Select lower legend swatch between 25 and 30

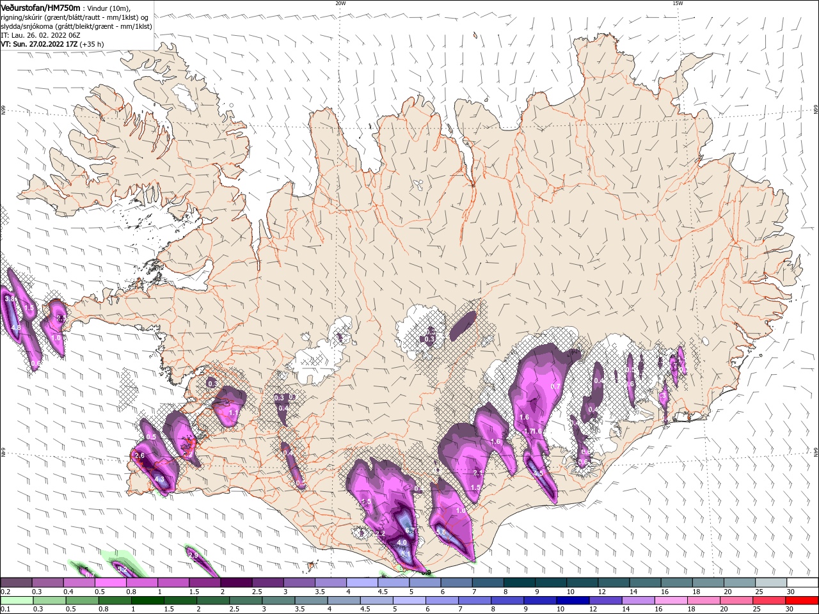(768, 601)
